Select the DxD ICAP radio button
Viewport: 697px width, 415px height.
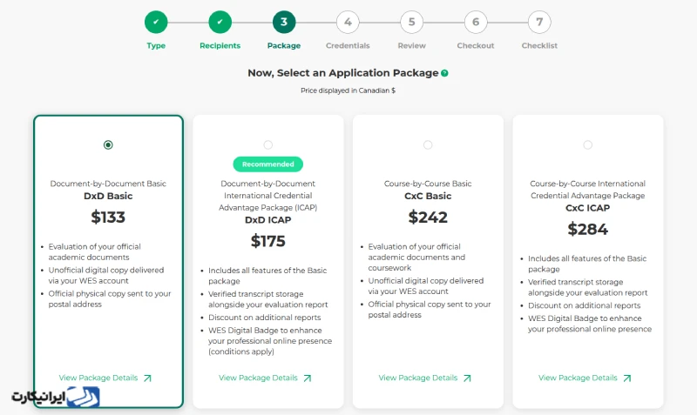click(268, 145)
